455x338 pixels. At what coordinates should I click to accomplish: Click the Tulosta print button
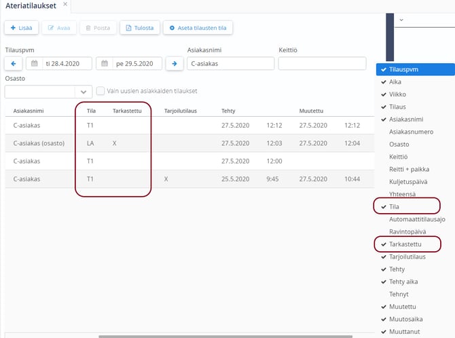[140, 28]
